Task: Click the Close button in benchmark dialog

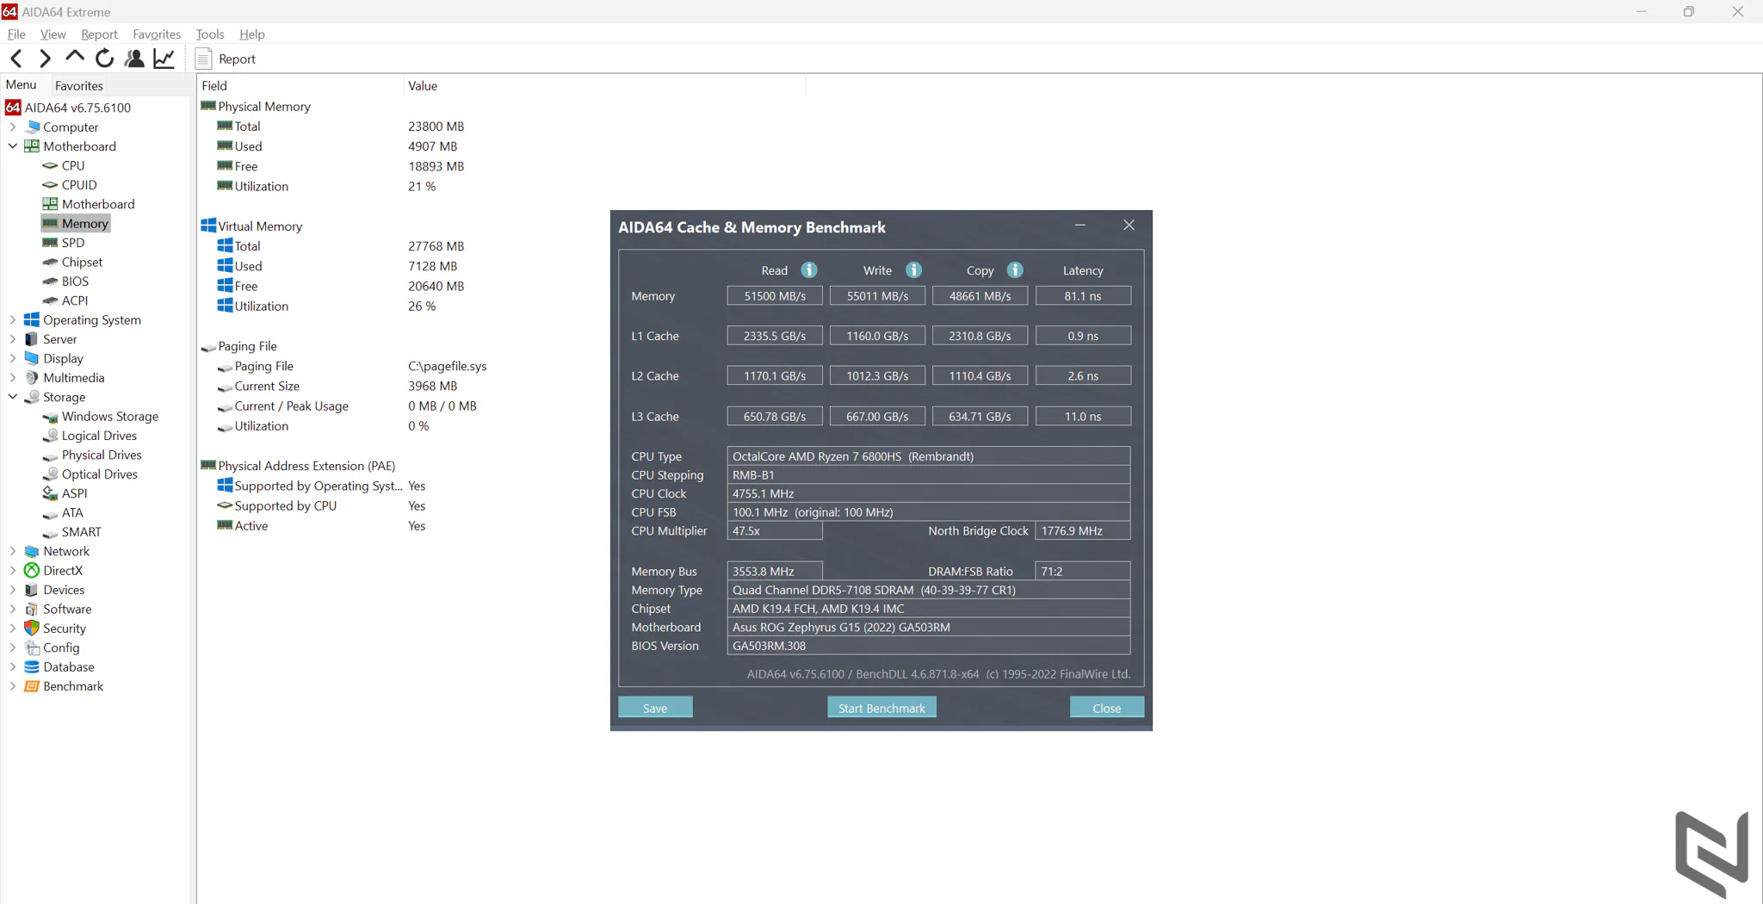Action: pos(1106,708)
